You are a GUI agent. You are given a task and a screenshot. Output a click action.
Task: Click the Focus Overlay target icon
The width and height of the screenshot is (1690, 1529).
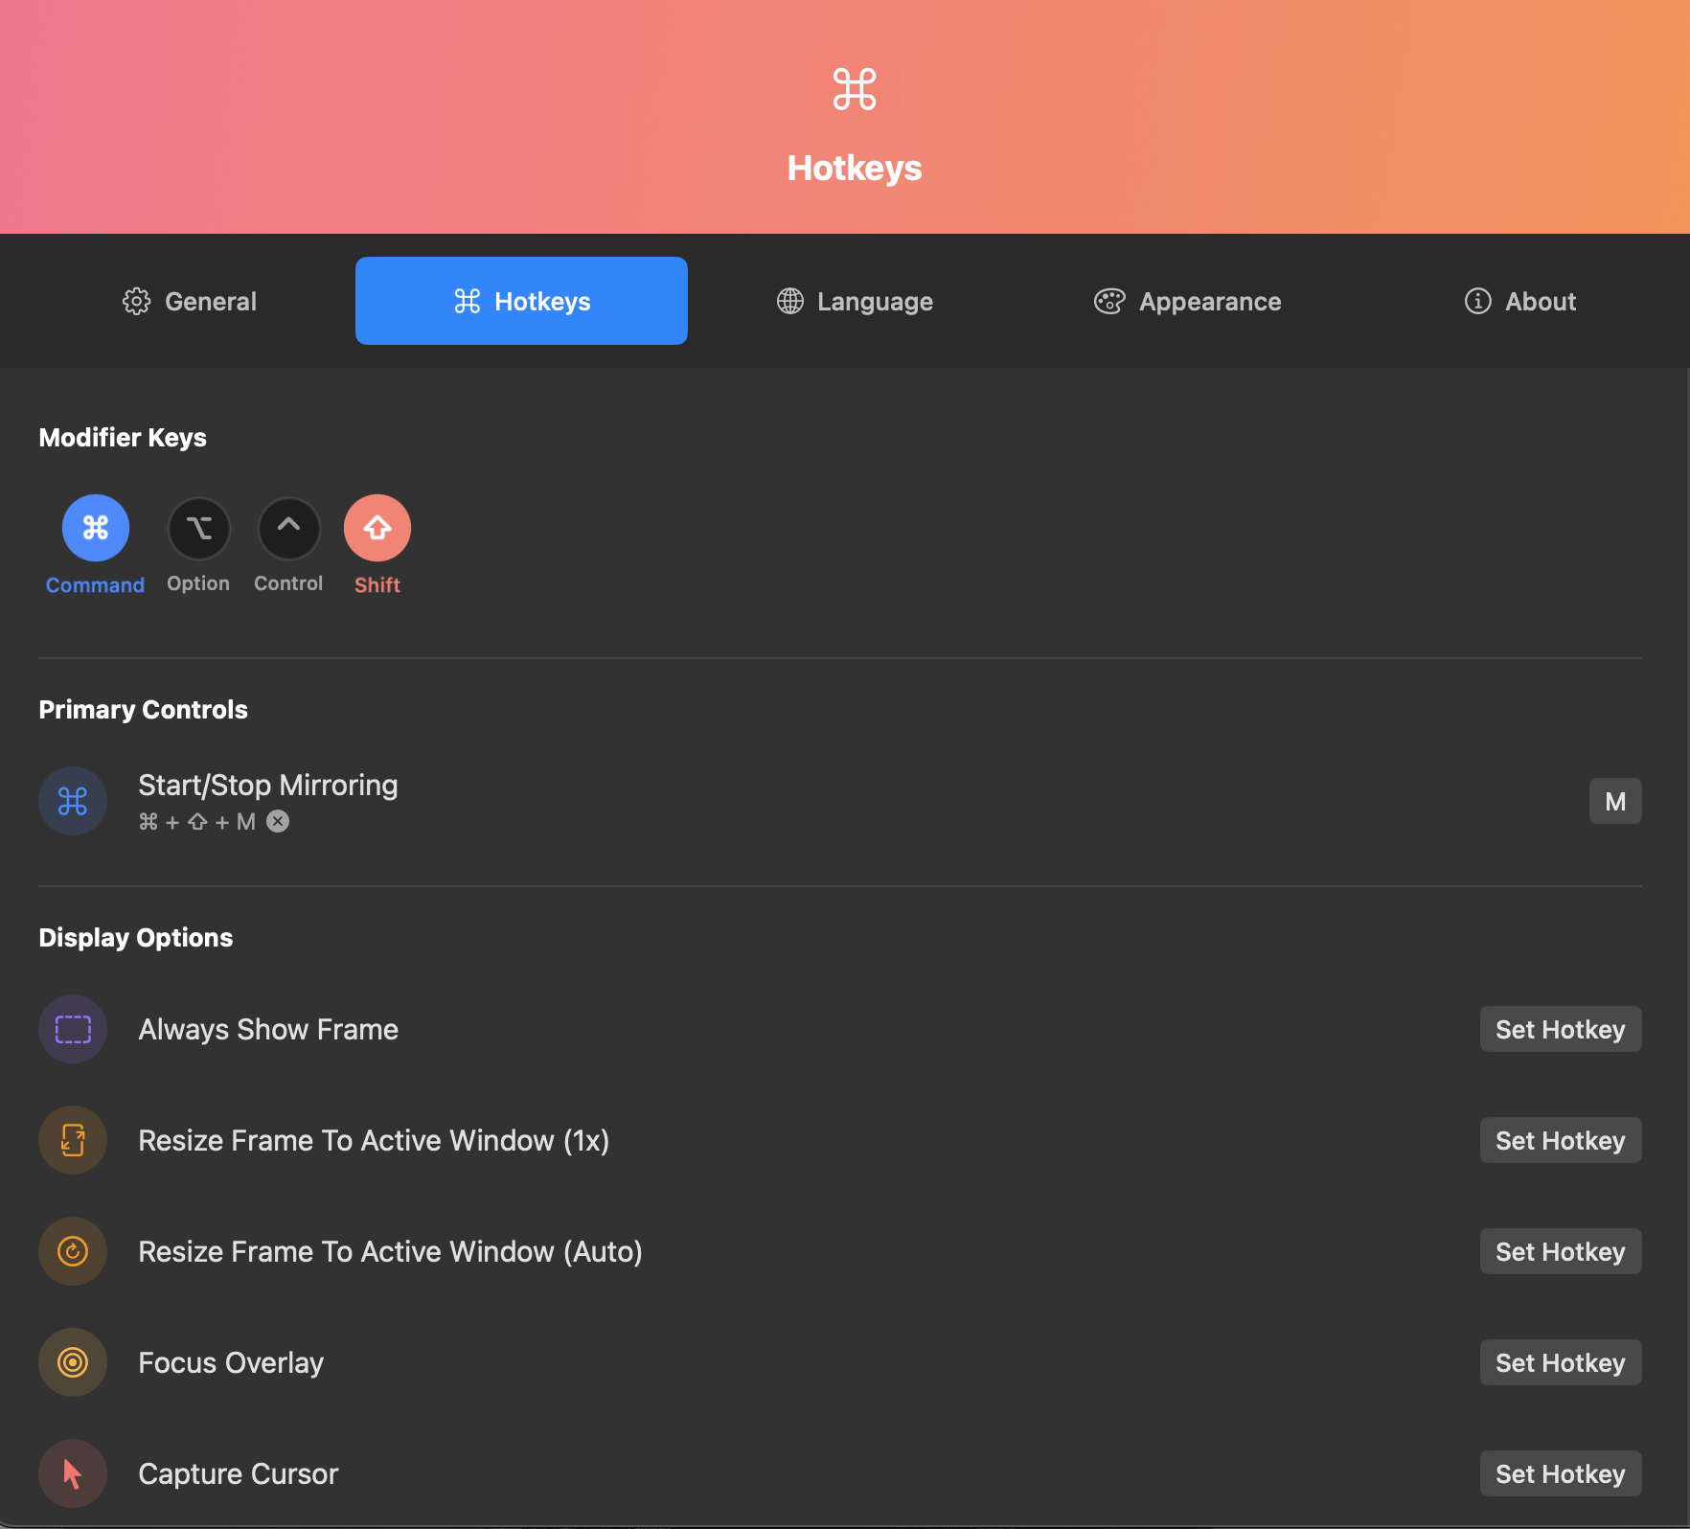pyautogui.click(x=73, y=1362)
